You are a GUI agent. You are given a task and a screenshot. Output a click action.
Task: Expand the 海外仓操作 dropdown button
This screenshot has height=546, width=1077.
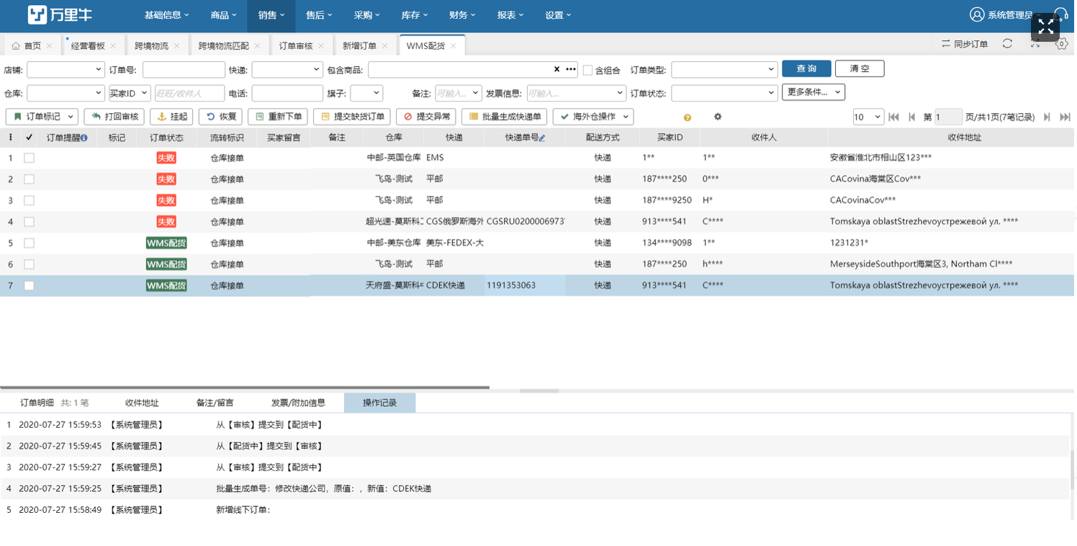pos(593,117)
